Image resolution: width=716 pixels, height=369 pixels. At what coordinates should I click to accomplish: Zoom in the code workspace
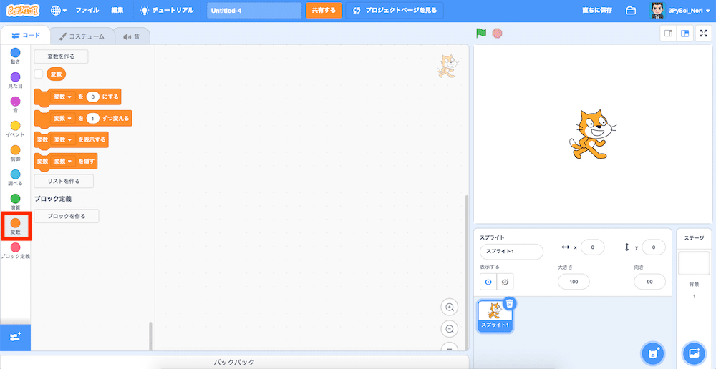(450, 307)
